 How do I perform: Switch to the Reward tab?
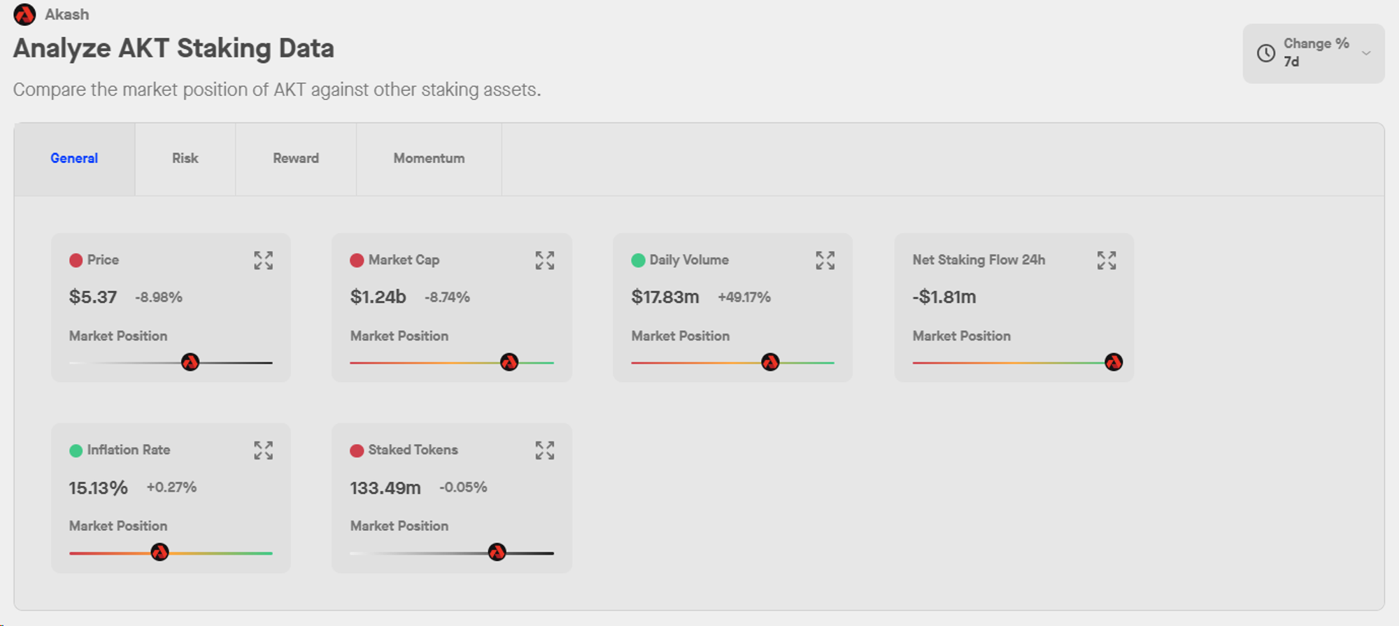tap(296, 159)
